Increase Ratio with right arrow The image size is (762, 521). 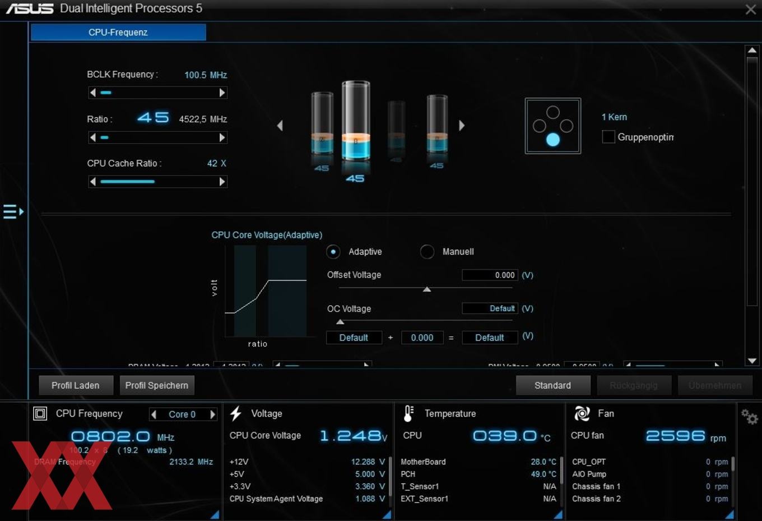(x=222, y=137)
